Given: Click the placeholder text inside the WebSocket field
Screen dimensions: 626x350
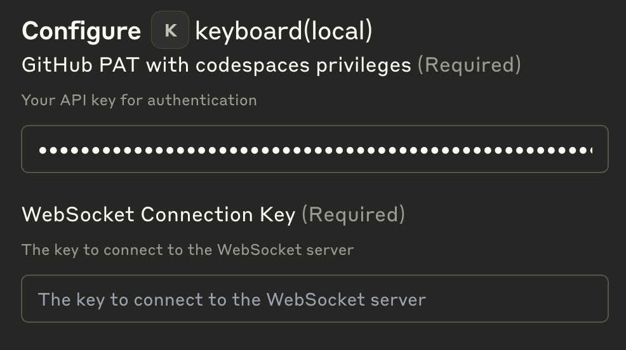Looking at the screenshot, I should pos(232,300).
